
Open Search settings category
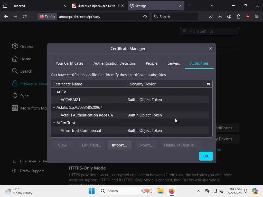(22, 71)
